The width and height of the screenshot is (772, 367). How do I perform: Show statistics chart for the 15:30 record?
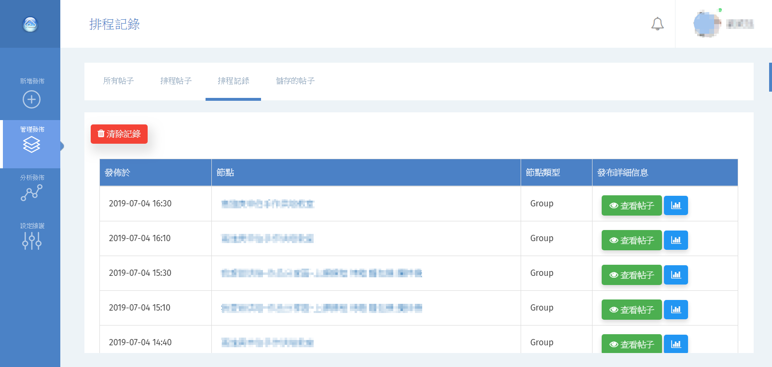(675, 275)
